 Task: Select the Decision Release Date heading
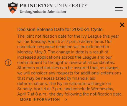60,30
